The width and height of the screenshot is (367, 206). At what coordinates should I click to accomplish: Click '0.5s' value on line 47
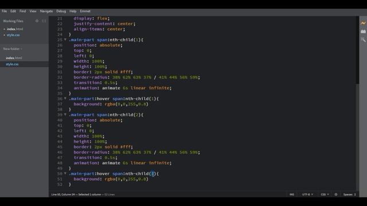pyautogui.click(x=110, y=158)
